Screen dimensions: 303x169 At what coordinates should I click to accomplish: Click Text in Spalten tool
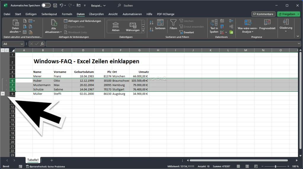click(214, 27)
